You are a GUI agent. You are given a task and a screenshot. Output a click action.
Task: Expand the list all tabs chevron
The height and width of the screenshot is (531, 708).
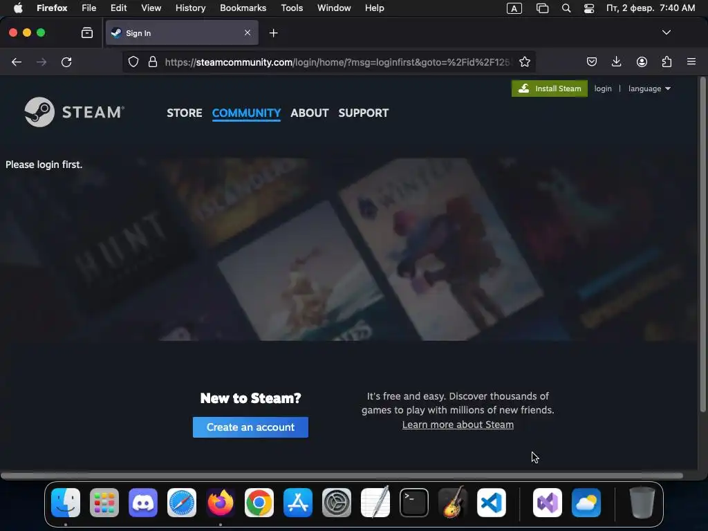(666, 32)
